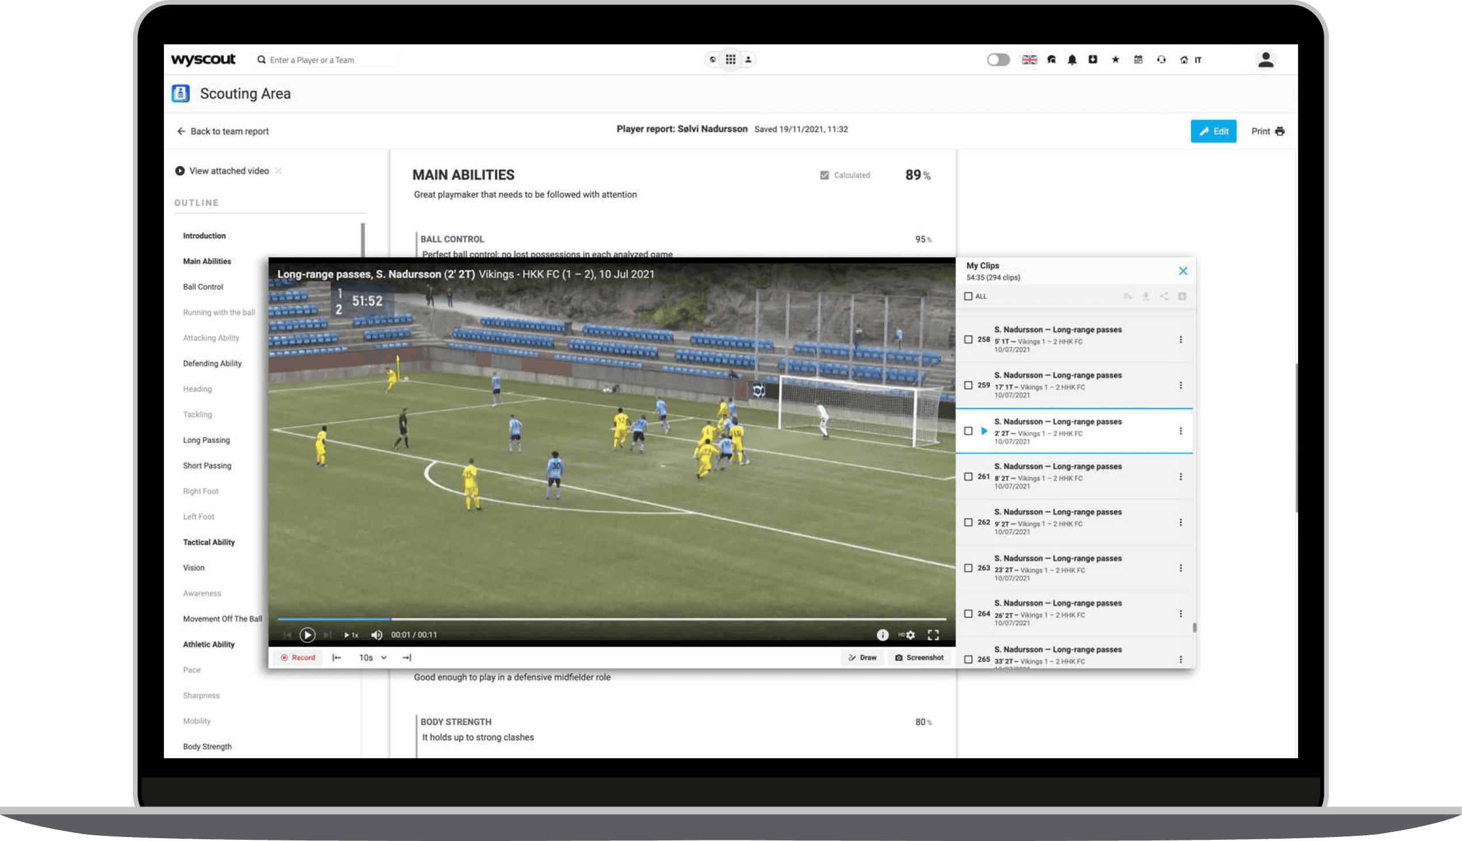Click the star favorites icon

click(1116, 59)
